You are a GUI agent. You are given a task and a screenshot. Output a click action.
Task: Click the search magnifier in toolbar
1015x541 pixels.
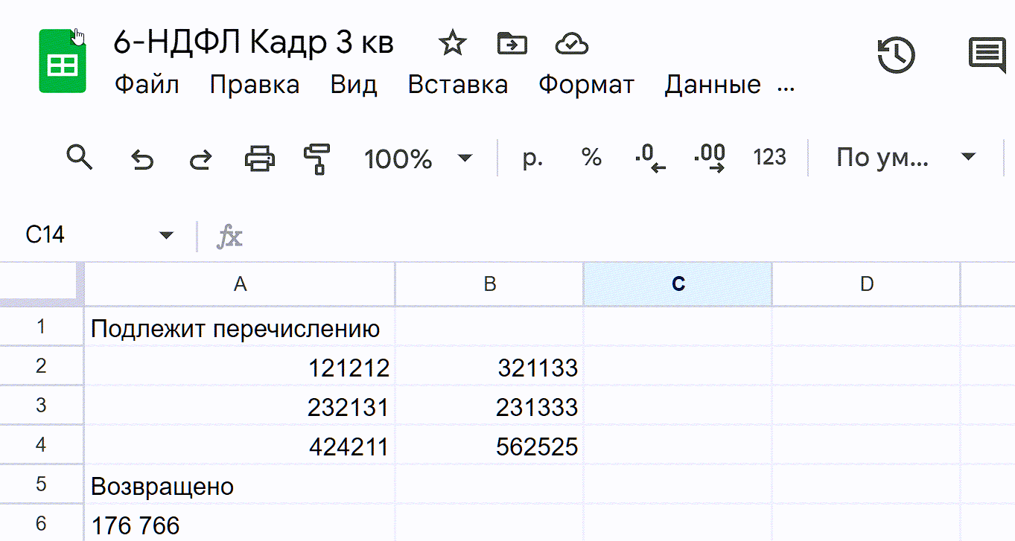pyautogui.click(x=79, y=158)
